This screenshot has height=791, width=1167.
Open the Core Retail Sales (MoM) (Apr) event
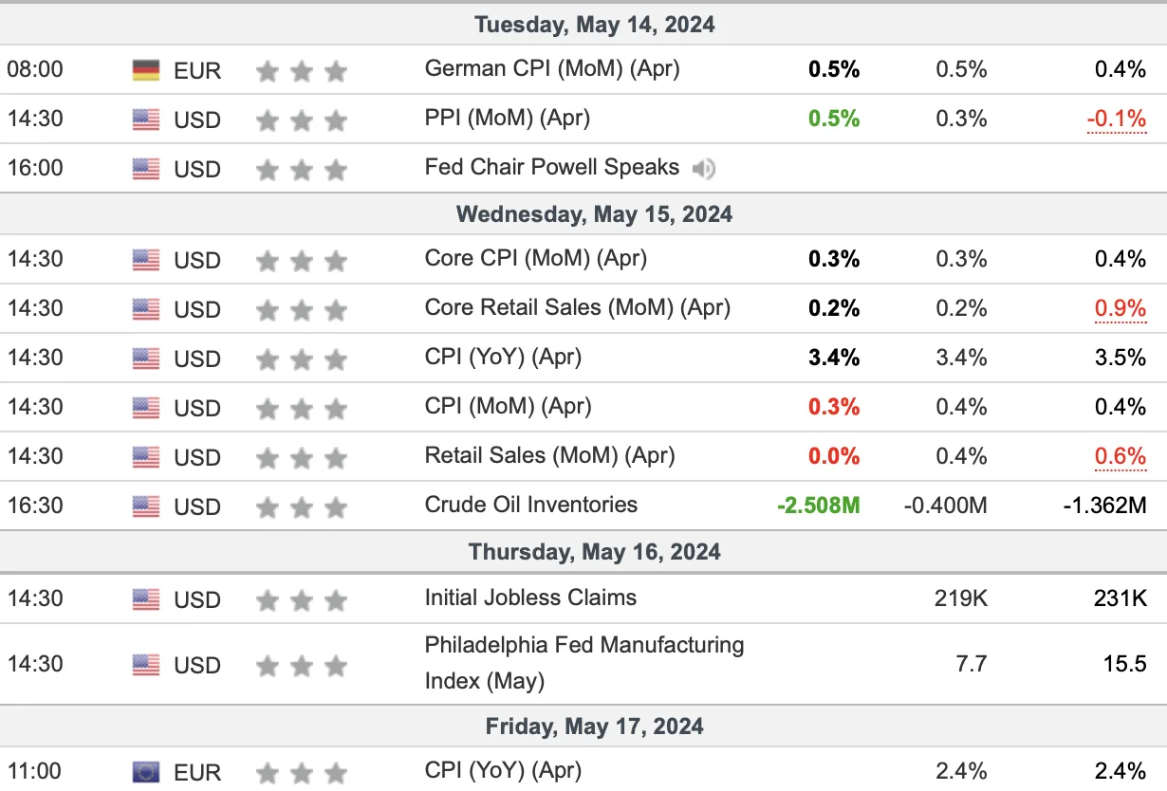(x=578, y=307)
